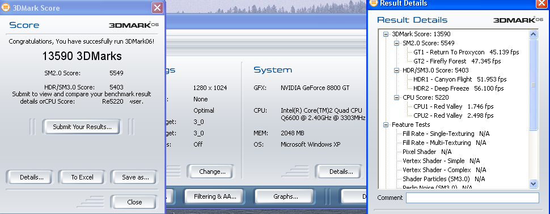
Task: Select Vertex Shader - Simple row
Action: pos(441,161)
